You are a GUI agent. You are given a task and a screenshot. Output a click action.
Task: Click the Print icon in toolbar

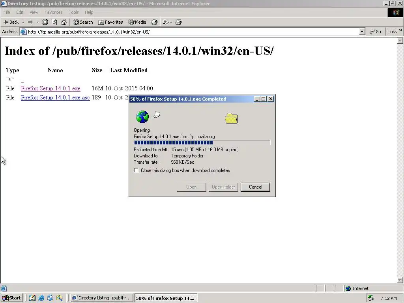coord(178,22)
